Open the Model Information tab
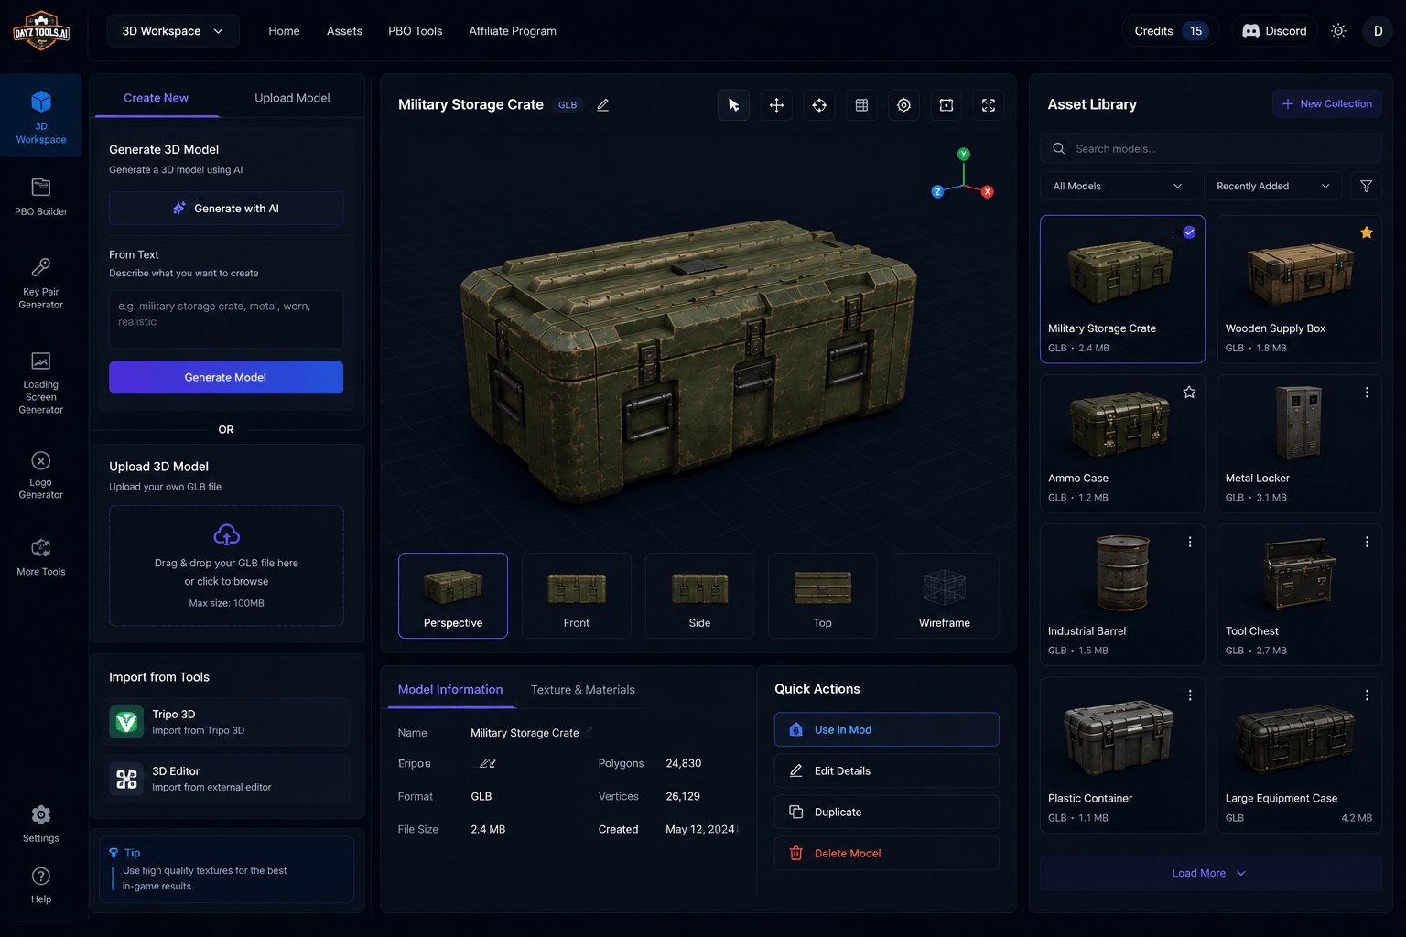 (x=450, y=689)
